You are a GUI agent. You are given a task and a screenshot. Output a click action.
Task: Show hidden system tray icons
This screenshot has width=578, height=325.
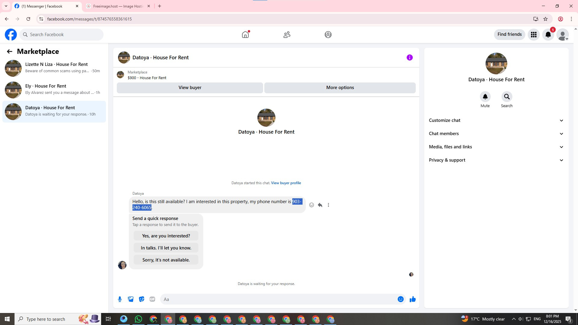click(x=514, y=319)
